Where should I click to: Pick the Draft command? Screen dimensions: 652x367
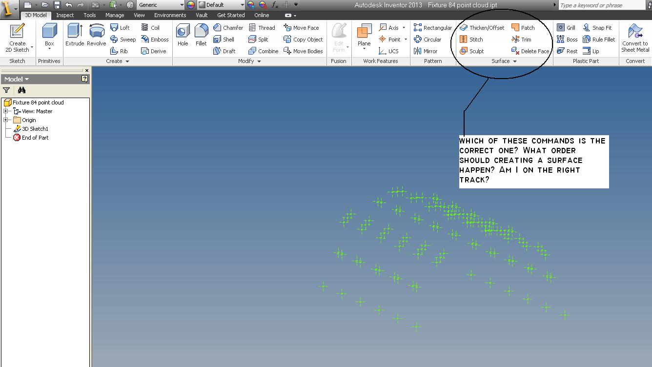pos(224,51)
